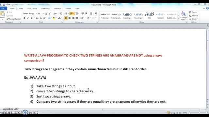
Task: Apply the Title style
Action: coord(150,16)
